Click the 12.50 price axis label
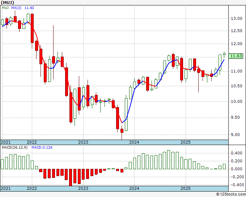Image resolution: width=246 pixels, height=197 pixels. (237, 31)
